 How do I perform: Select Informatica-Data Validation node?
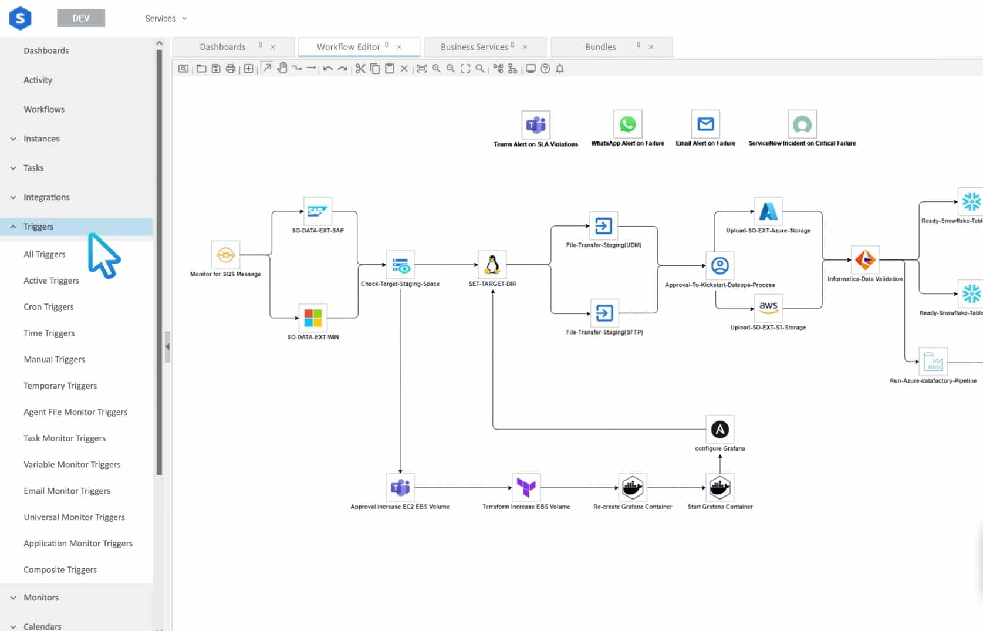pyautogui.click(x=865, y=259)
